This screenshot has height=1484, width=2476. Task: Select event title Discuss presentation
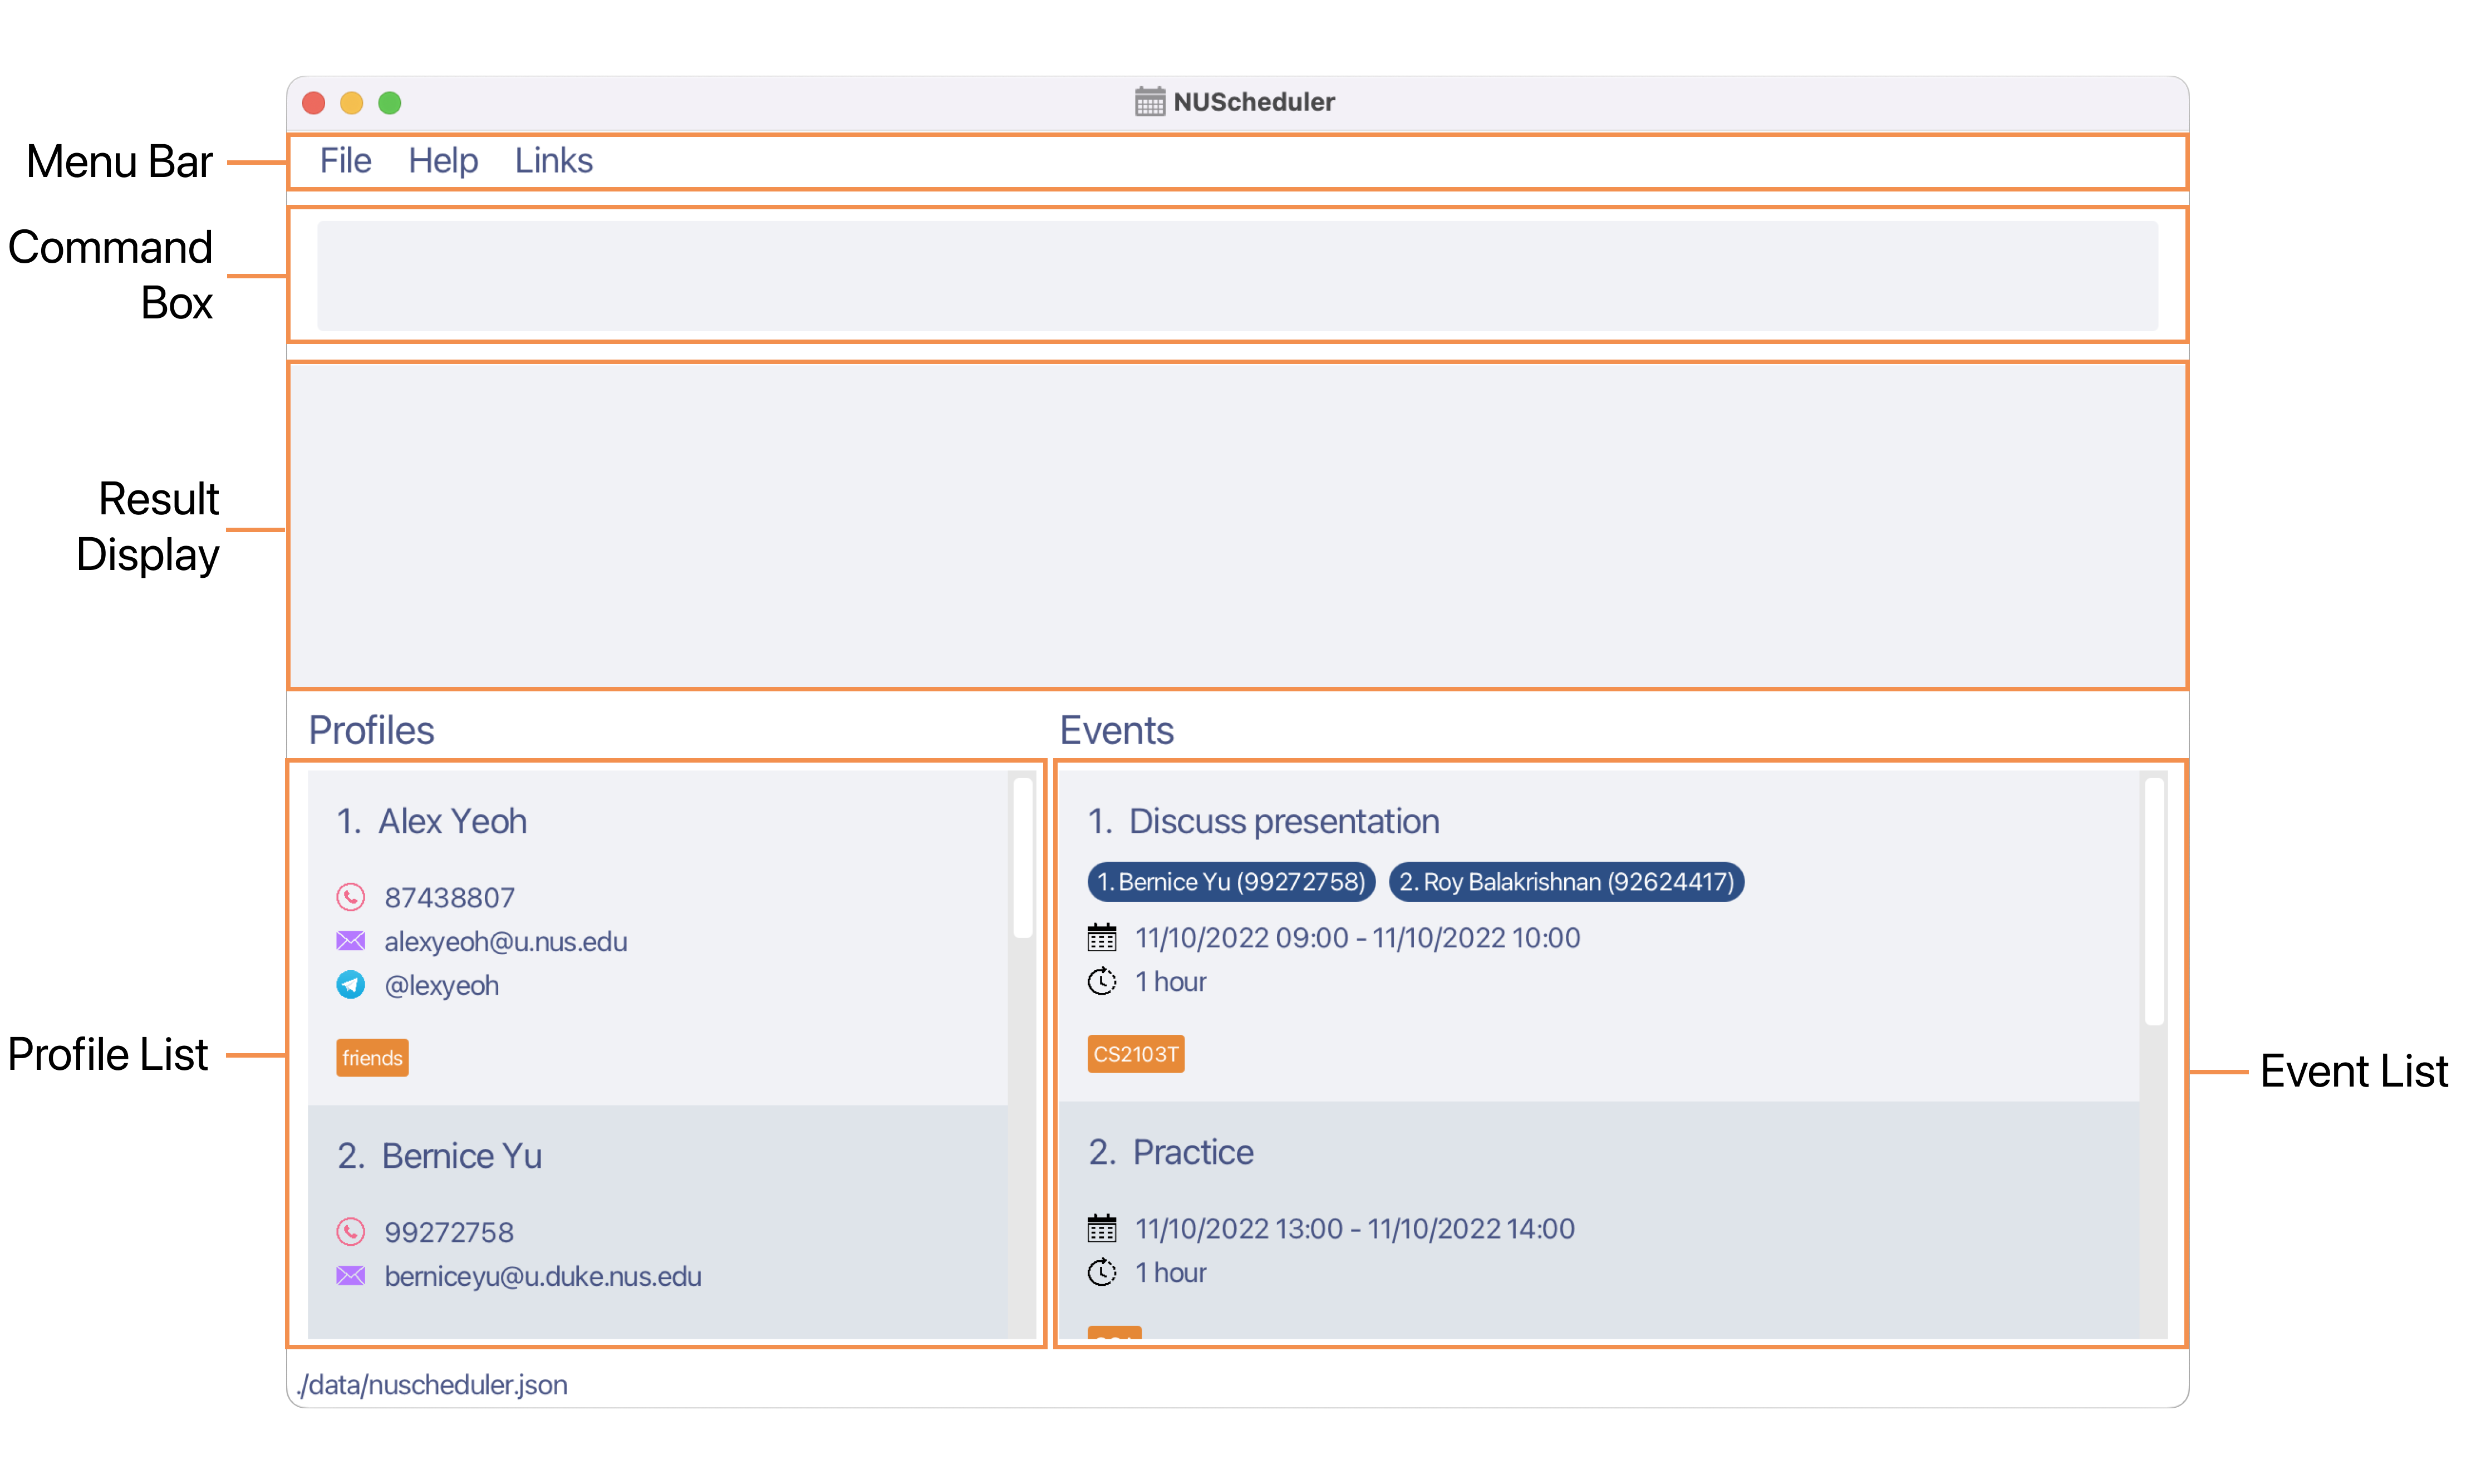point(1284,821)
